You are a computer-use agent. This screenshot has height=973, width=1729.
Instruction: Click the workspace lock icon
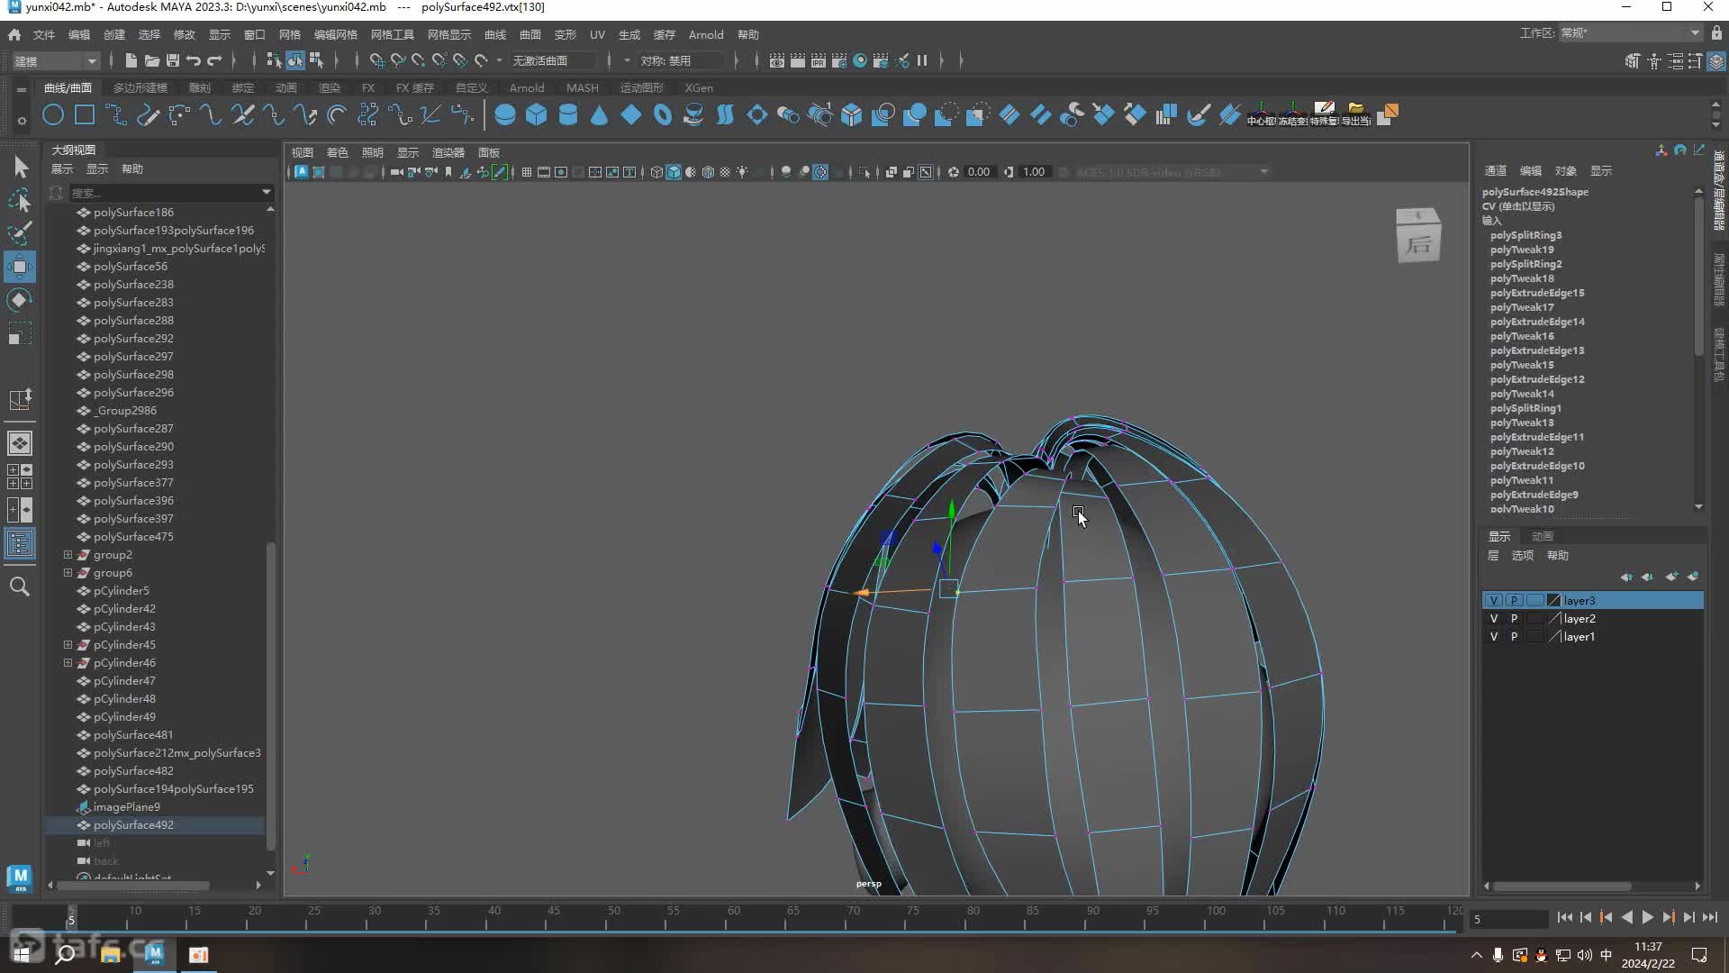click(x=1716, y=33)
